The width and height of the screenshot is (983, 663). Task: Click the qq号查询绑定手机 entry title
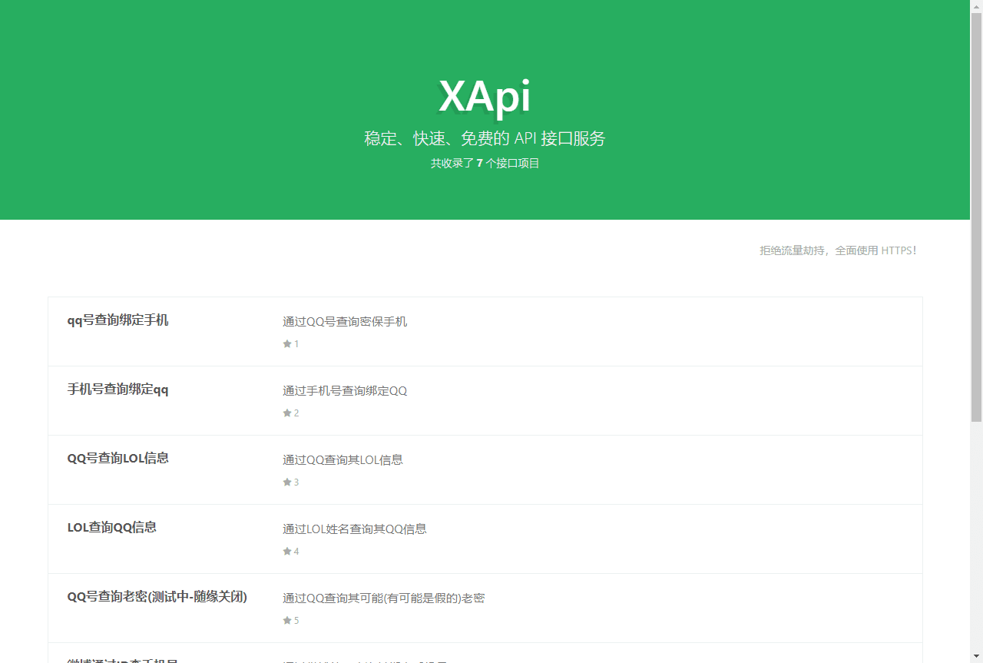pyautogui.click(x=118, y=320)
